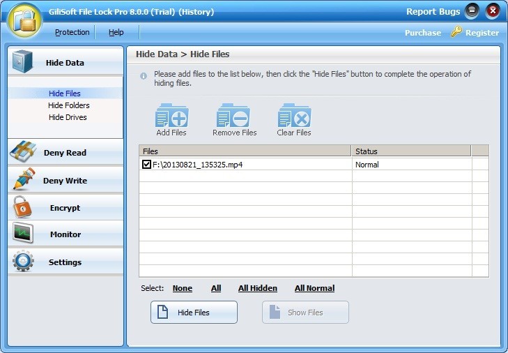
Task: Select Hide Files in sidebar
Action: pyautogui.click(x=65, y=93)
